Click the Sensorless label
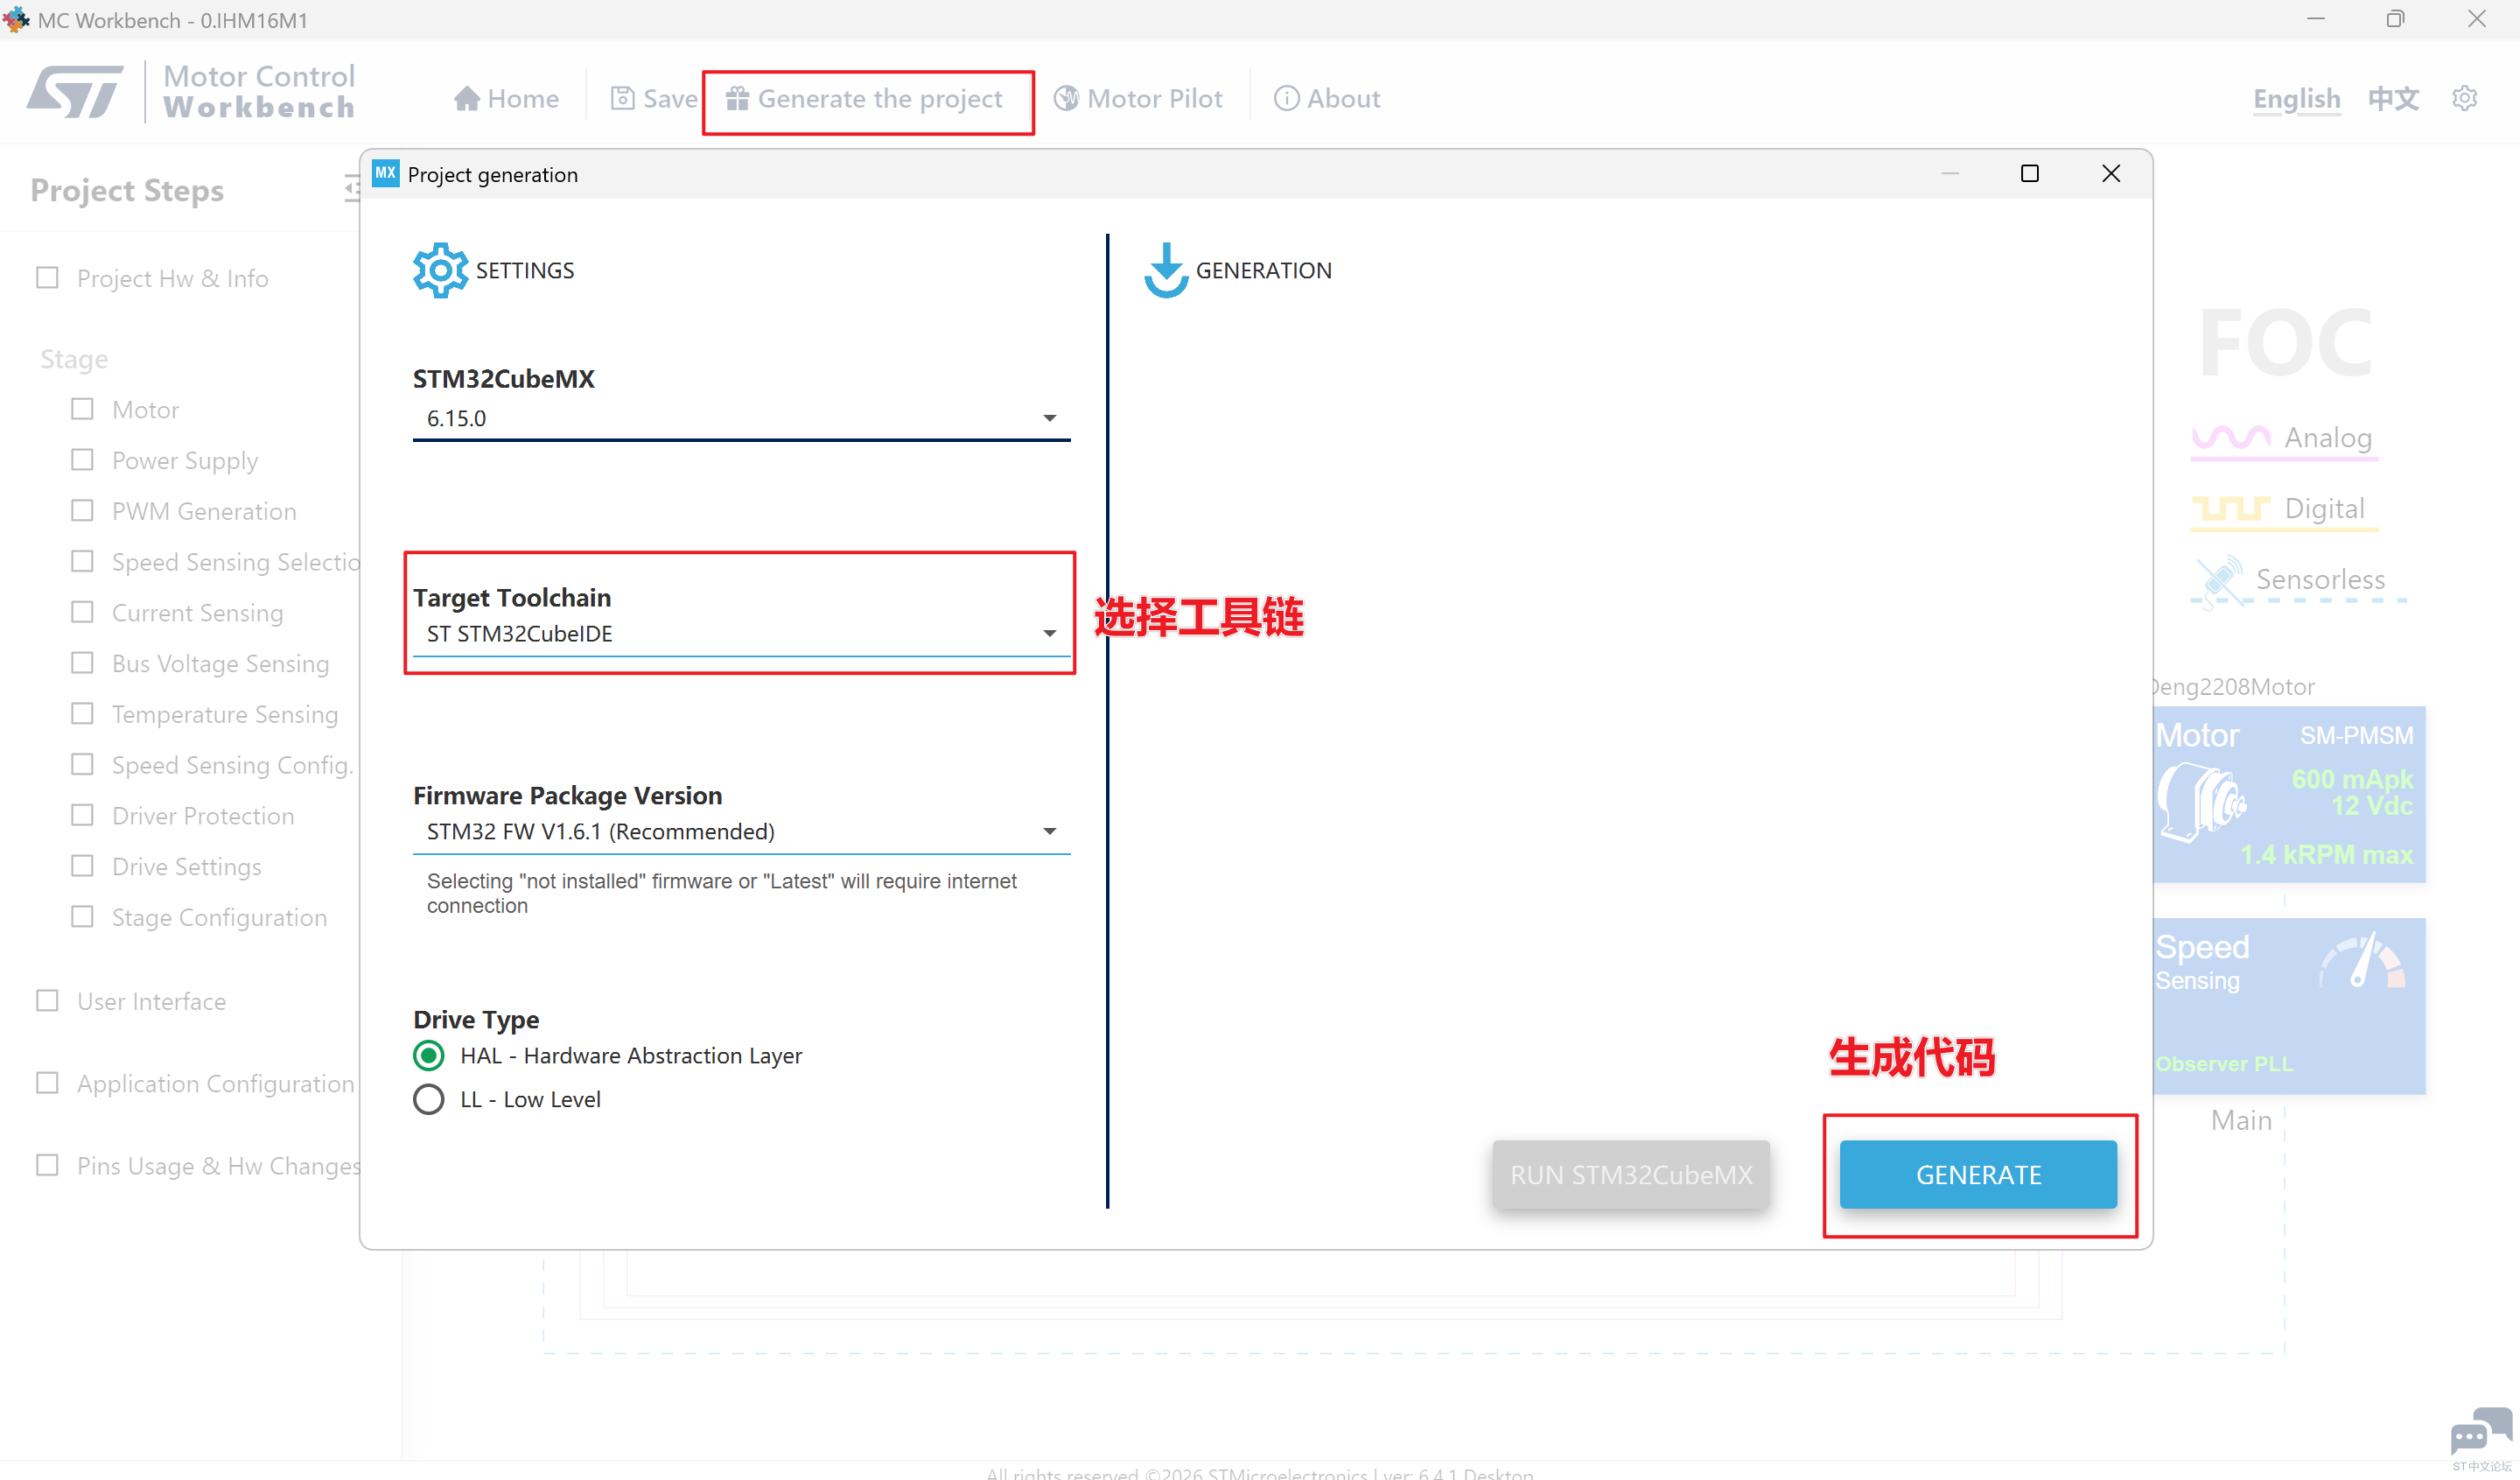This screenshot has width=2520, height=1480. (2320, 580)
